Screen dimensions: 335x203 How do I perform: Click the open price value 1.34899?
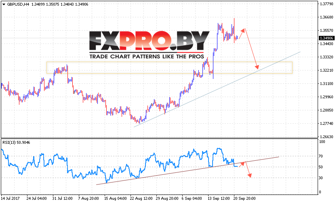38,4
